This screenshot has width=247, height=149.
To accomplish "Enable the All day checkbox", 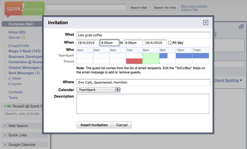I will pyautogui.click(x=170, y=43).
